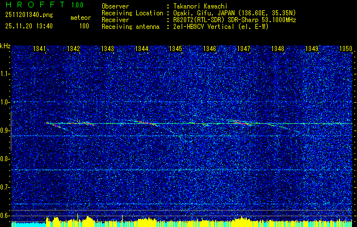Click the 1347 time marker
This screenshot has width=357, height=227.
243,49
